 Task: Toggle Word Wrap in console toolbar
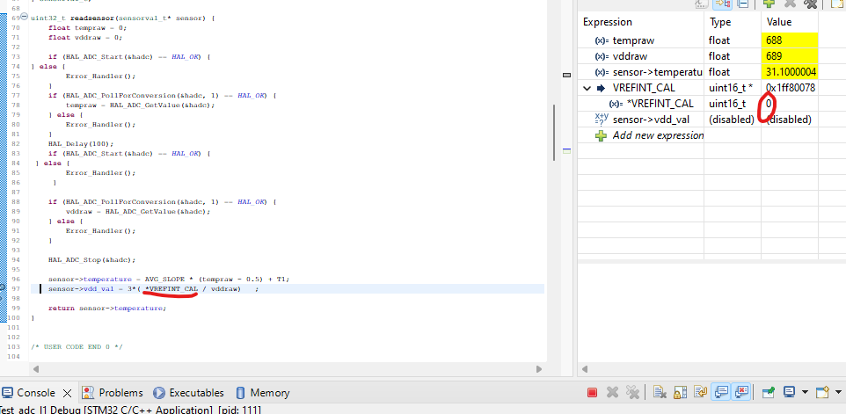point(700,392)
